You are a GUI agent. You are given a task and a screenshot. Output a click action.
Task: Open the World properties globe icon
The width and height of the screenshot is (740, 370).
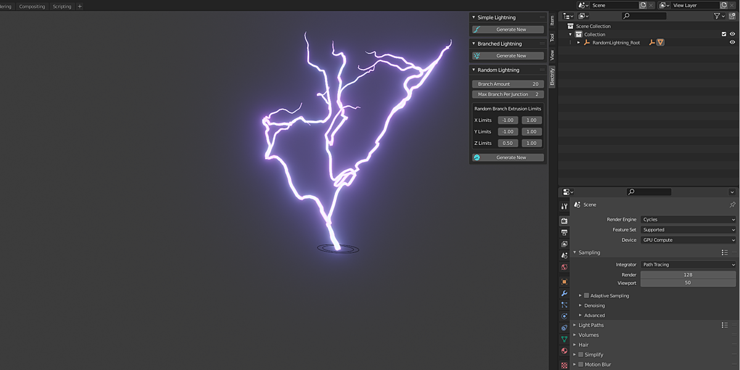pos(564,266)
